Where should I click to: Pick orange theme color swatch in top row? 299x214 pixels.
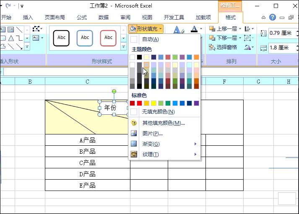click(x=196, y=57)
